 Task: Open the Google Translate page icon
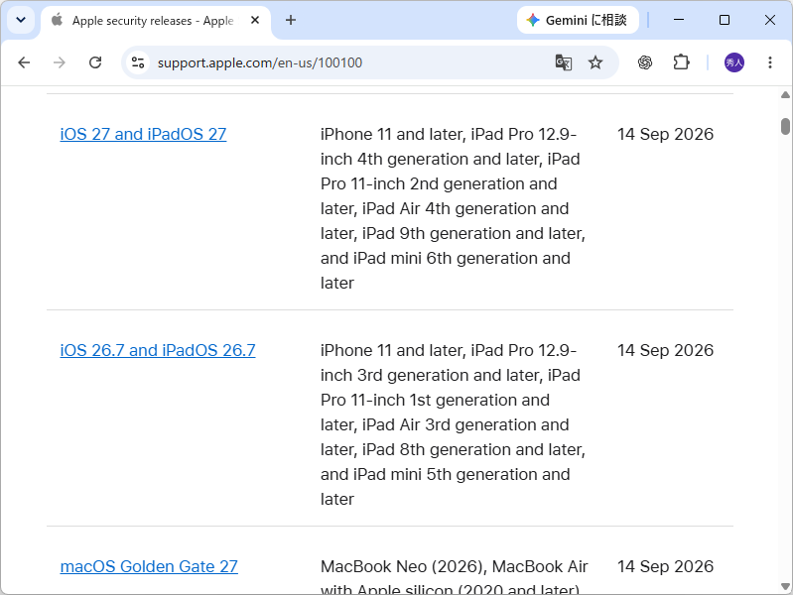tap(564, 62)
